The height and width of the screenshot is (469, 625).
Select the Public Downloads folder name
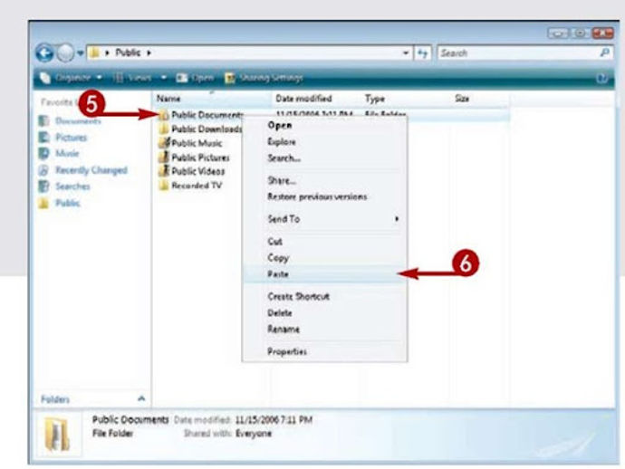(x=207, y=129)
